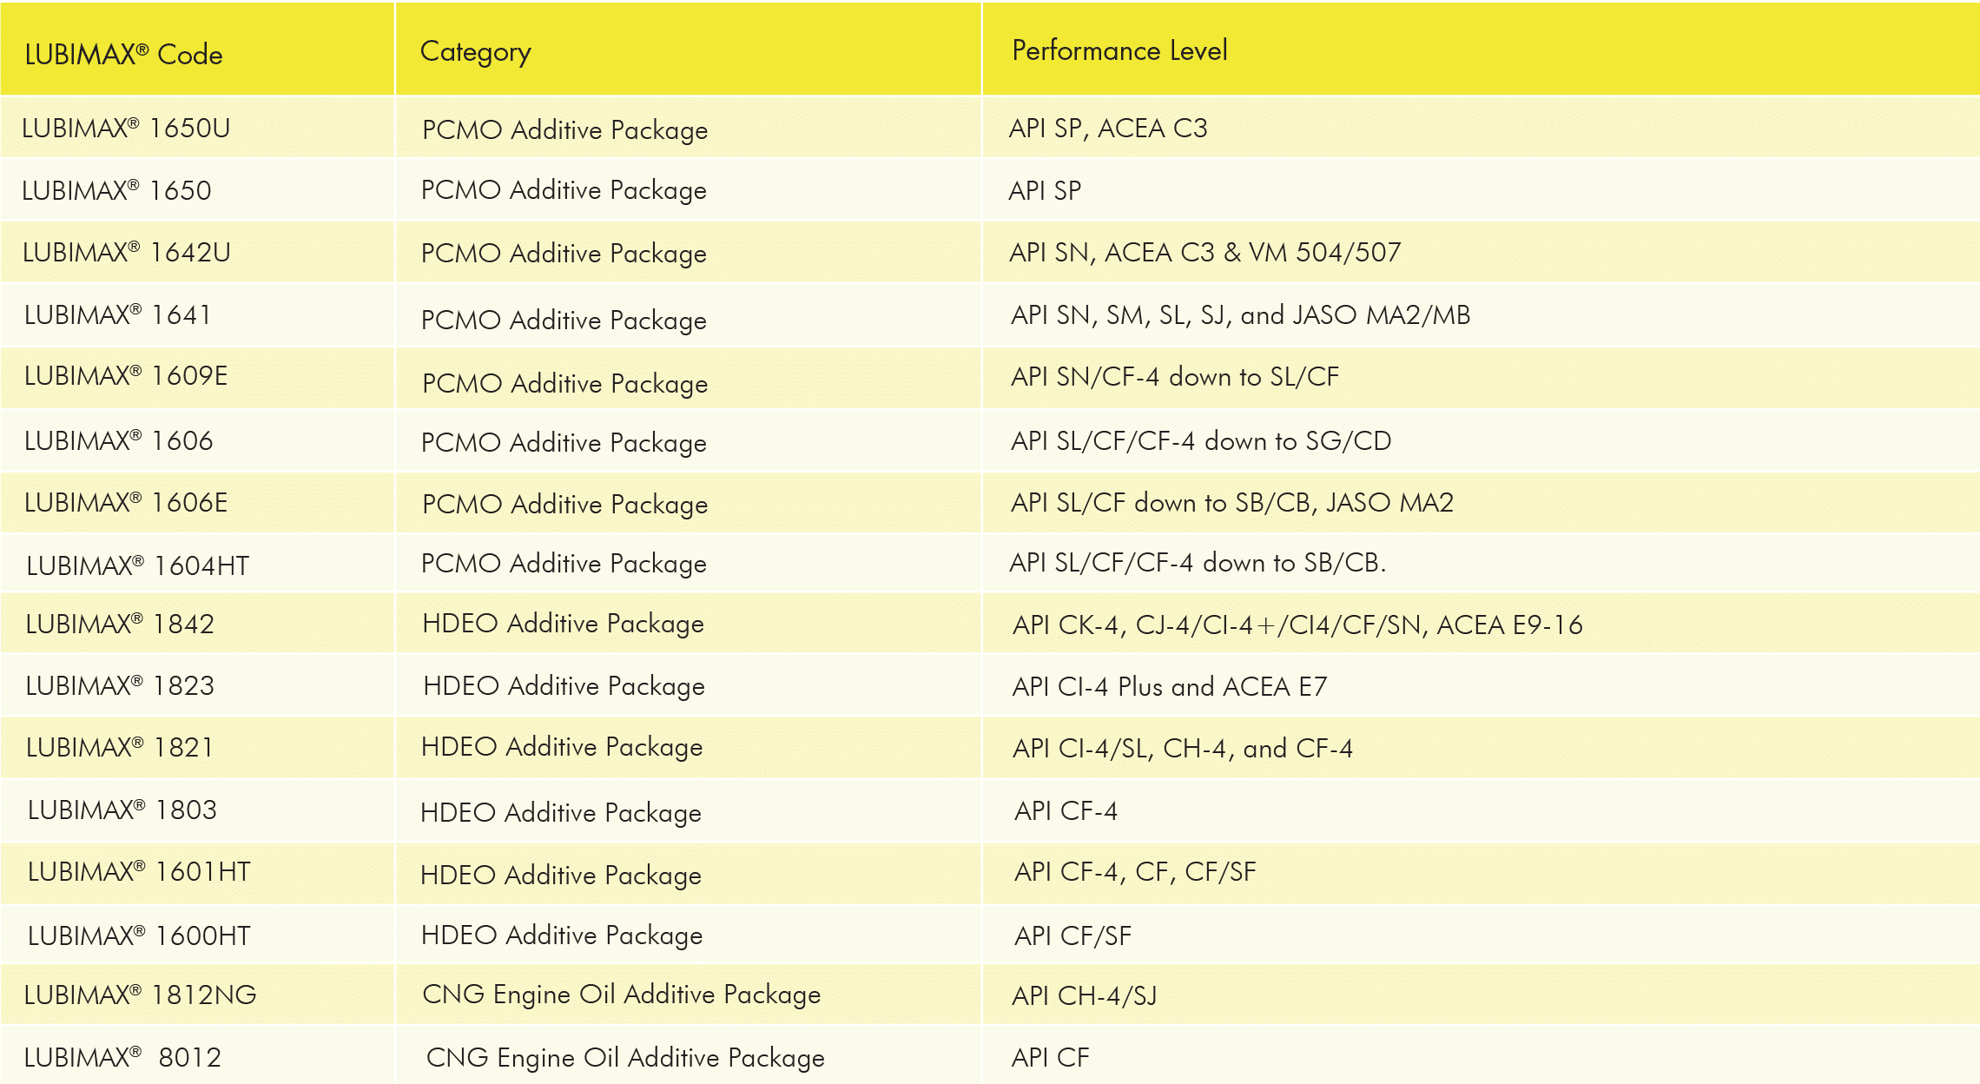Select the API SN ACEA C3 VM 504/507 cell
The height and width of the screenshot is (1084, 1980).
1481,252
